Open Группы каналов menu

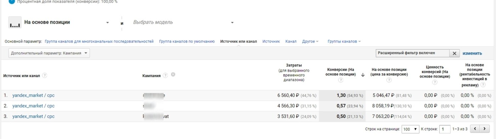point(344,41)
